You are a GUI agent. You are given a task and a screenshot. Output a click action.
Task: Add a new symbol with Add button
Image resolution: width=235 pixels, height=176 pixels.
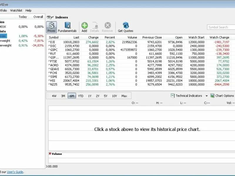(84, 27)
